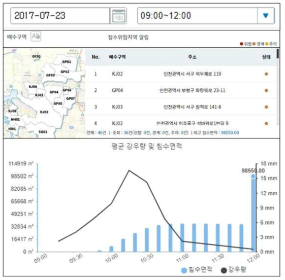Click the 2017-07-23 date input field
Screen dimensions: 285x280
coord(60,16)
